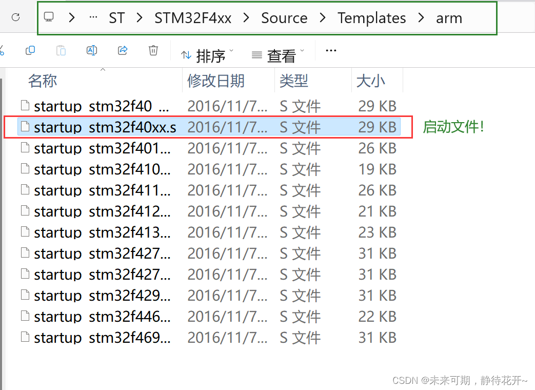The width and height of the screenshot is (535, 390).
Task: Click file icon of startup_stm32f410 row
Action: coord(25,169)
